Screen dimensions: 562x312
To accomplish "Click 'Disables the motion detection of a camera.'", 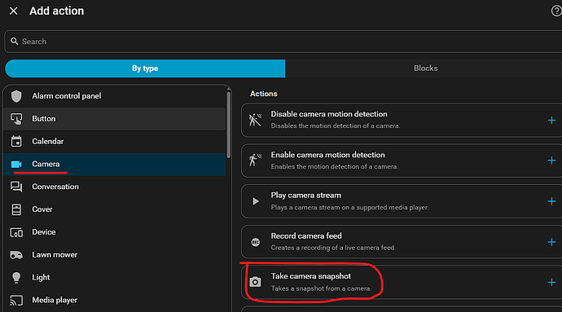I will [335, 126].
